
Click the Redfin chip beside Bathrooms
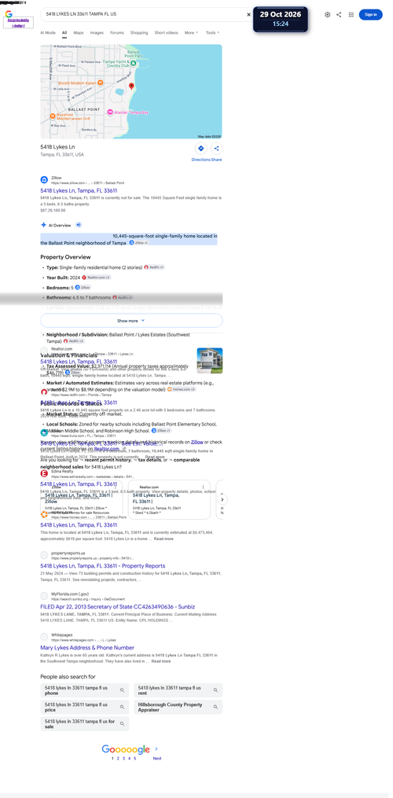click(x=123, y=297)
